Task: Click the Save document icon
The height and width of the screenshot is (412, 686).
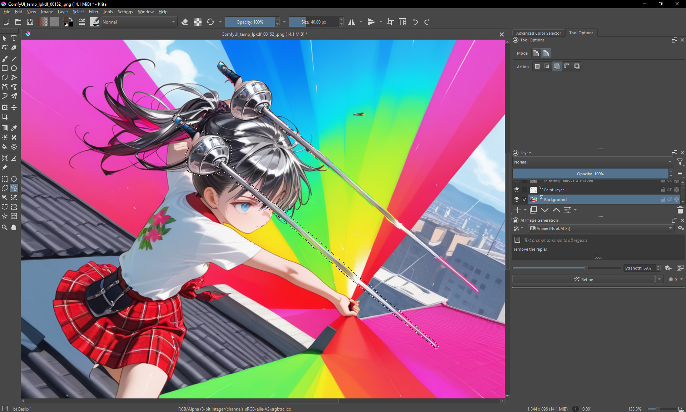Action: (x=30, y=22)
